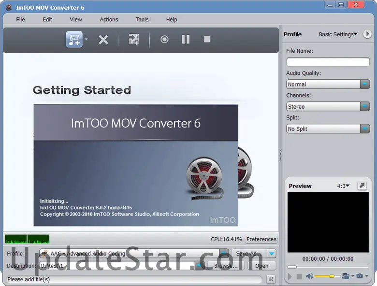377x286 pixels.
Task: Click the Add File toolbar icon
Action: point(74,40)
